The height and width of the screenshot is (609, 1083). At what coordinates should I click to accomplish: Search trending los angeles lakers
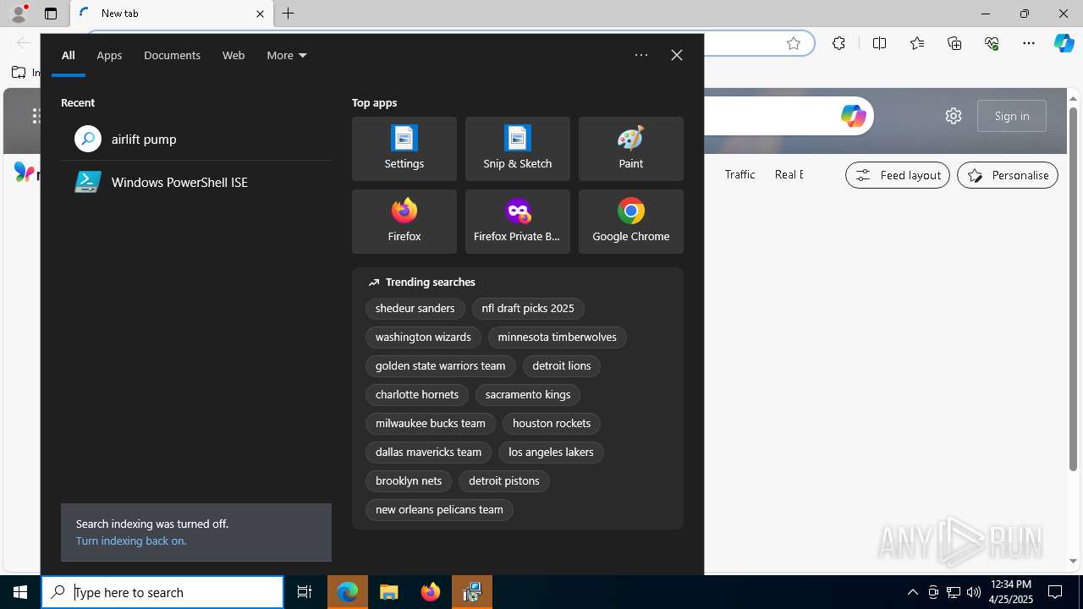click(551, 453)
